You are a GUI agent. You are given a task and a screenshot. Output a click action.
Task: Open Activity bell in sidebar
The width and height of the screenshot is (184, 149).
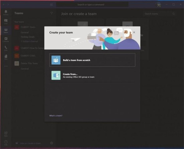coord(6,13)
